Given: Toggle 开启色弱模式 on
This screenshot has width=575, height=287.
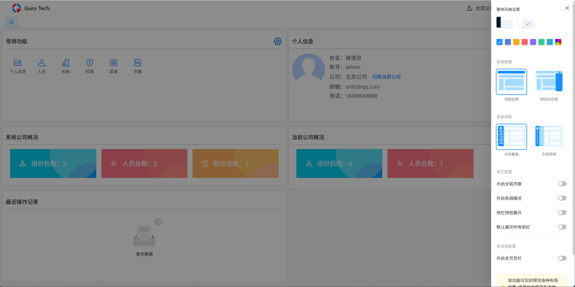Looking at the screenshot, I should click(x=562, y=198).
